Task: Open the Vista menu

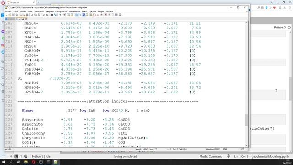Action: click(30, 11)
